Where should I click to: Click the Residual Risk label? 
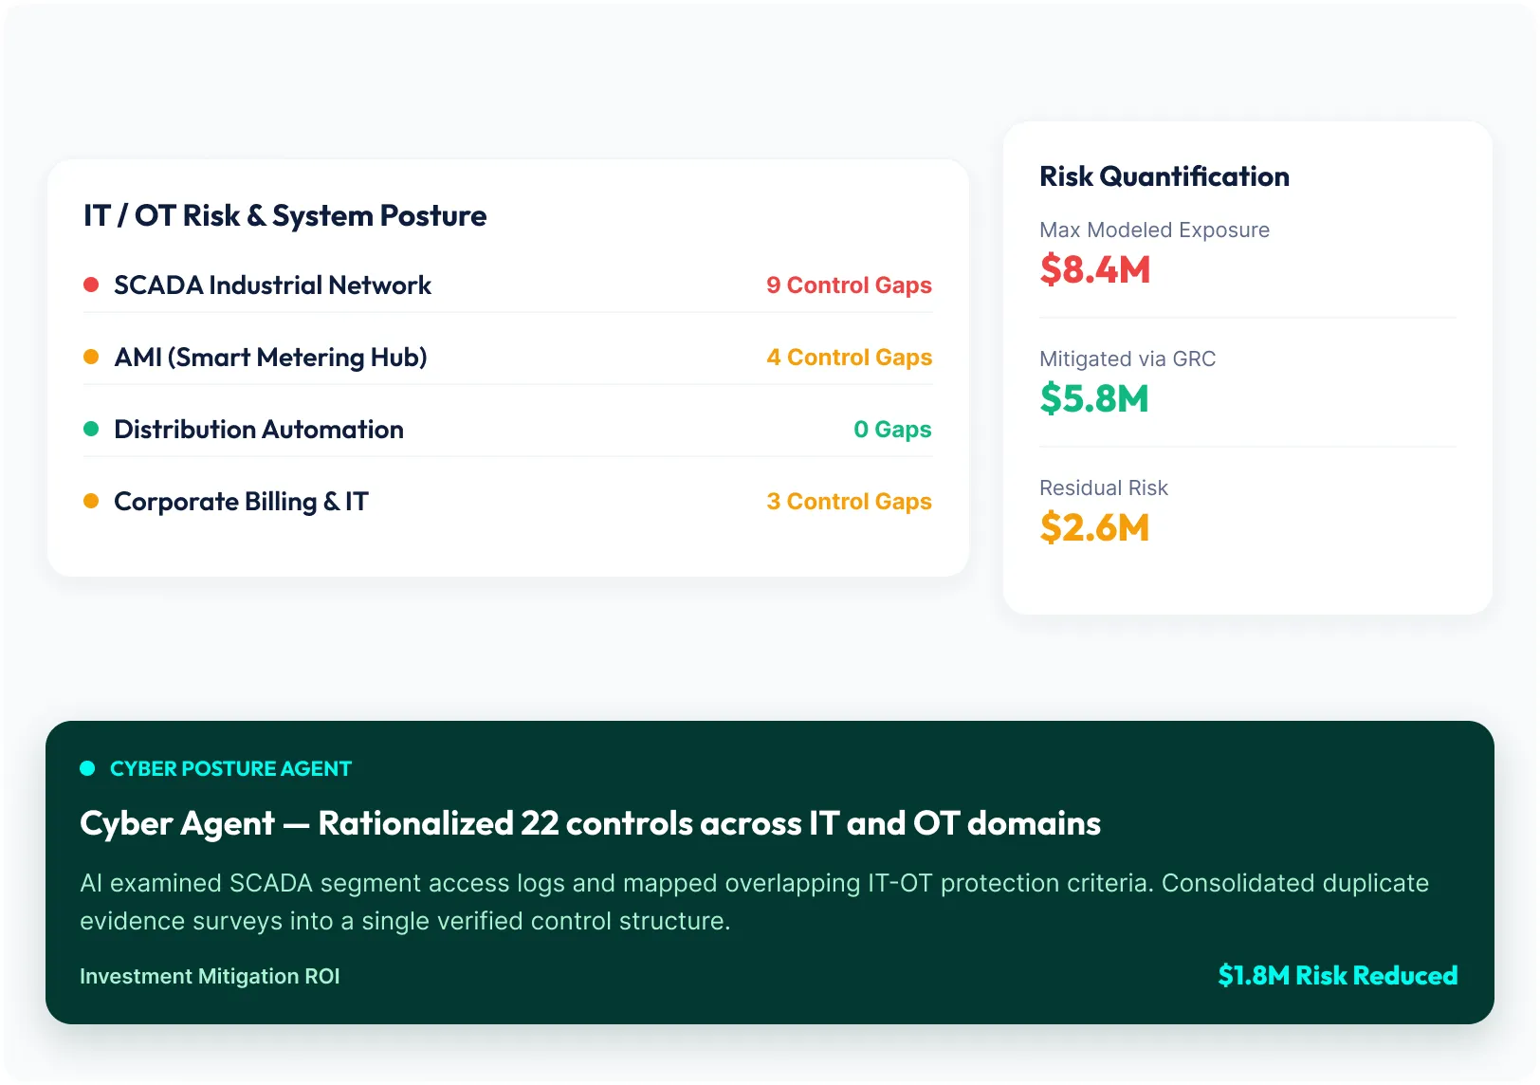point(1104,487)
